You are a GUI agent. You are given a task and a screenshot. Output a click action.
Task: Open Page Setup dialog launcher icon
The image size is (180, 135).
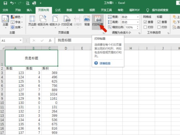click(104, 33)
